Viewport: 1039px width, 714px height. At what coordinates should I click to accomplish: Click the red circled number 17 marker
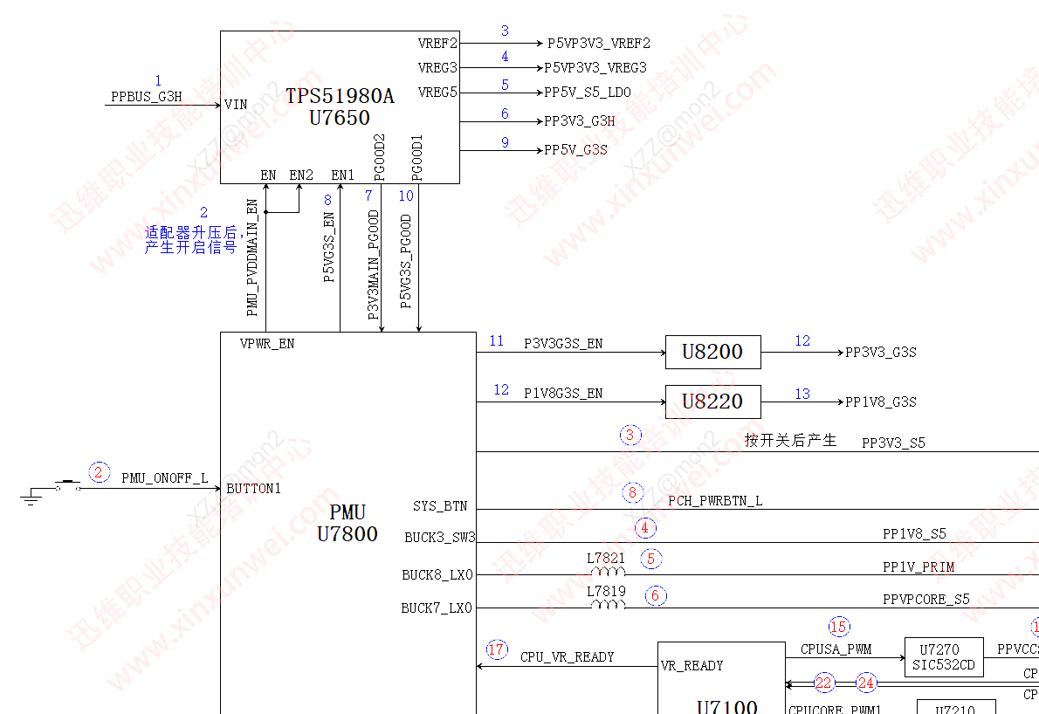[x=497, y=649]
